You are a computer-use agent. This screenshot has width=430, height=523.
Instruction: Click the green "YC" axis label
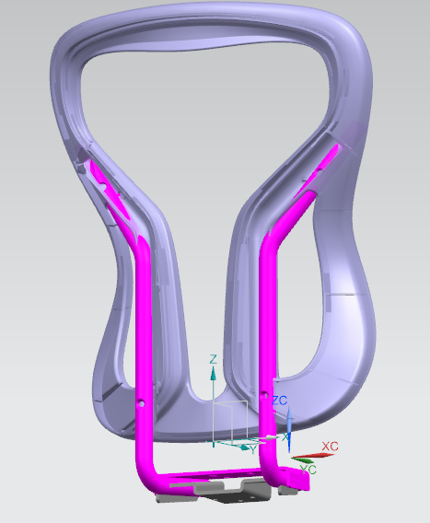click(x=308, y=470)
